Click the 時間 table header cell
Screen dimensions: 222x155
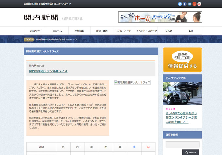point(41,147)
